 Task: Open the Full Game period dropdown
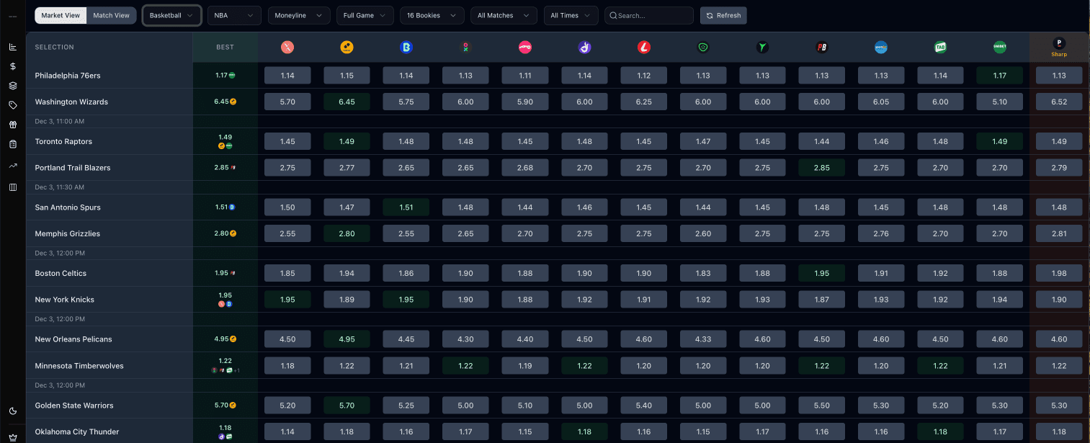coord(365,15)
